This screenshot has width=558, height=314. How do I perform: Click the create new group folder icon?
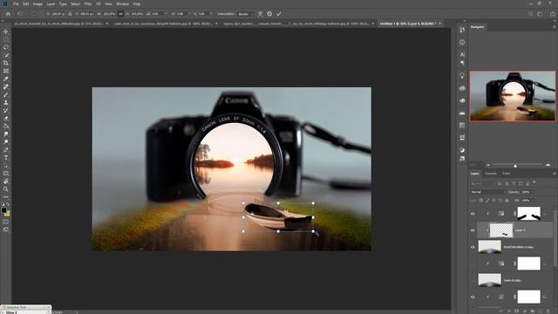point(533,311)
